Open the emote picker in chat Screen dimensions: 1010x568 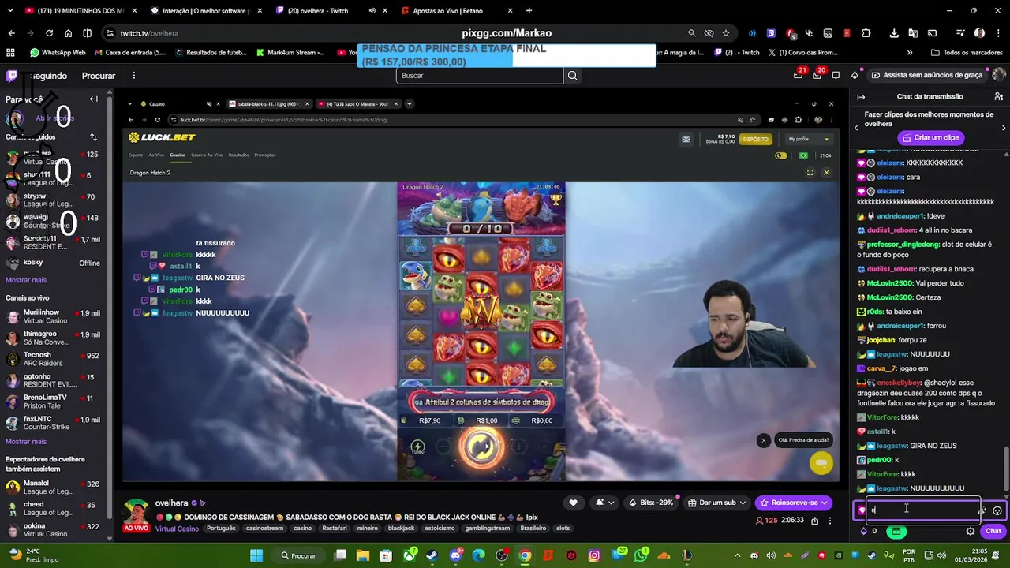coord(997,510)
